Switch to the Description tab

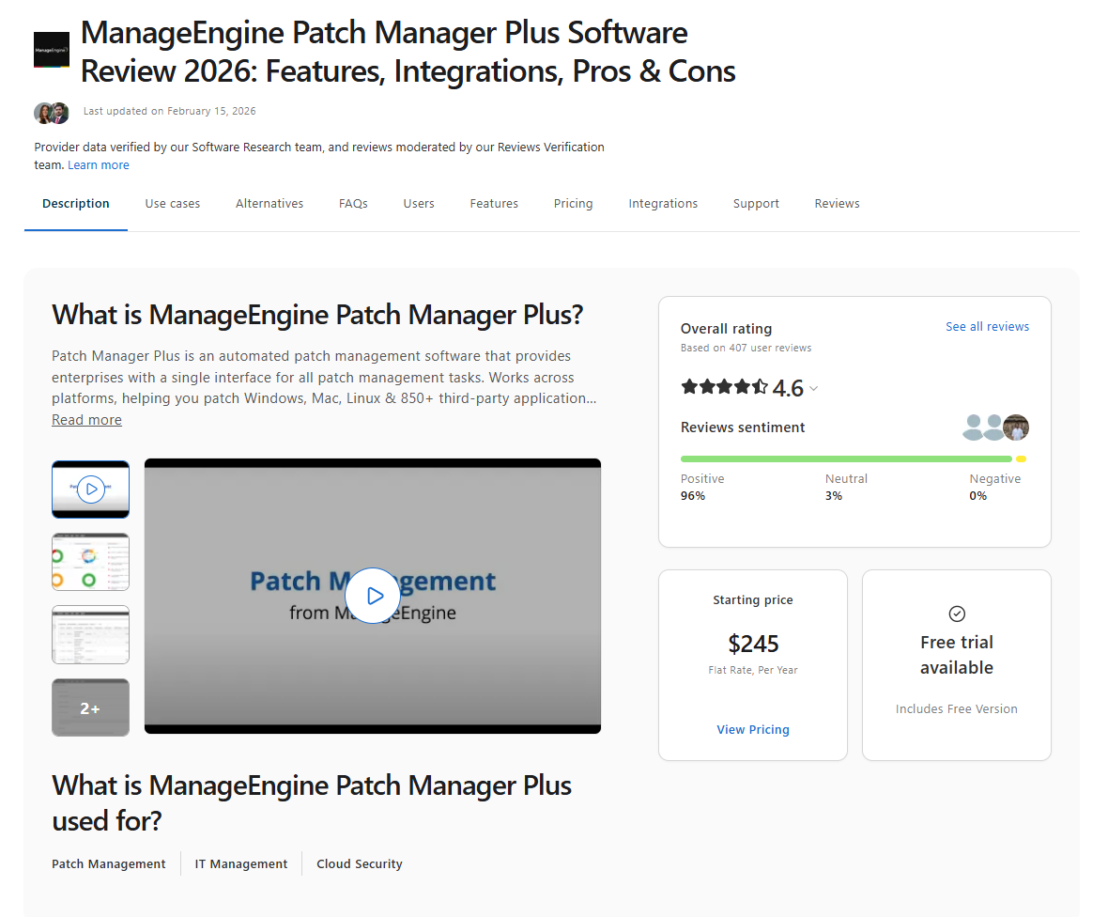76,204
